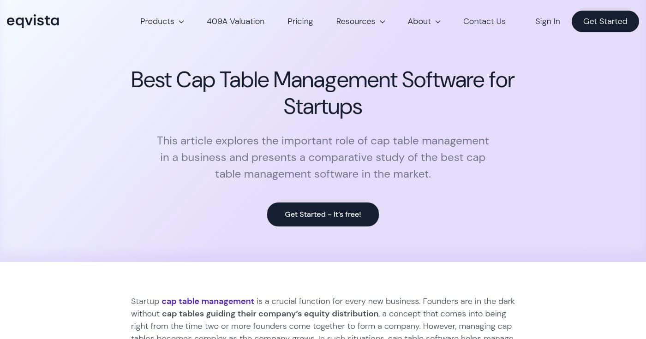
Task: Click the eqvista wordmark text in header
Action: pyautogui.click(x=33, y=21)
